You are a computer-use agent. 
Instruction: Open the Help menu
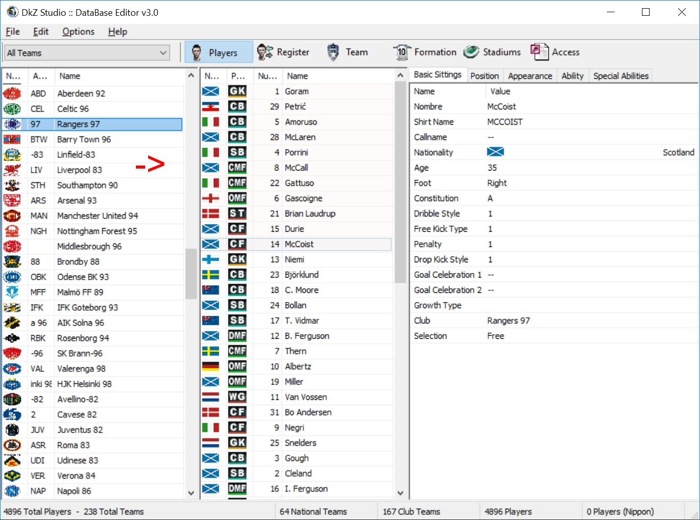(x=118, y=32)
